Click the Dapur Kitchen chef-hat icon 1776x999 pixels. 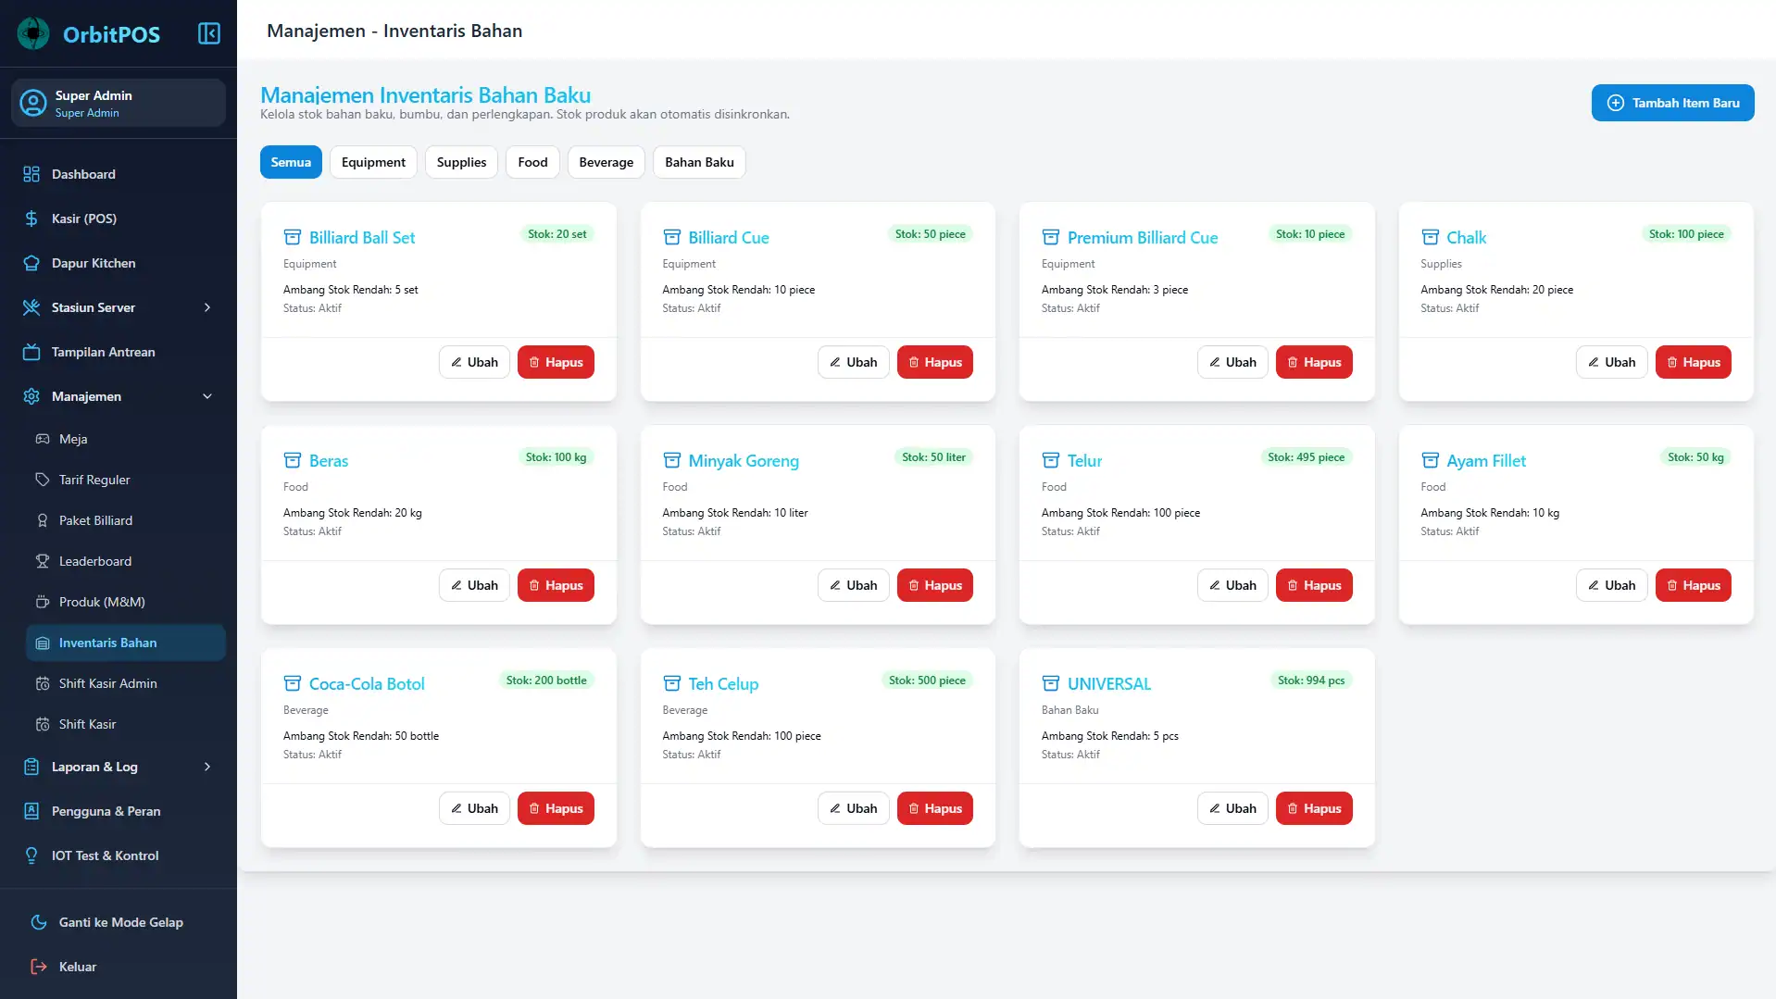click(x=30, y=263)
